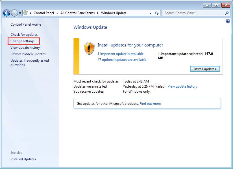Click Find out more link
The width and height of the screenshot is (233, 169).
click(150, 104)
